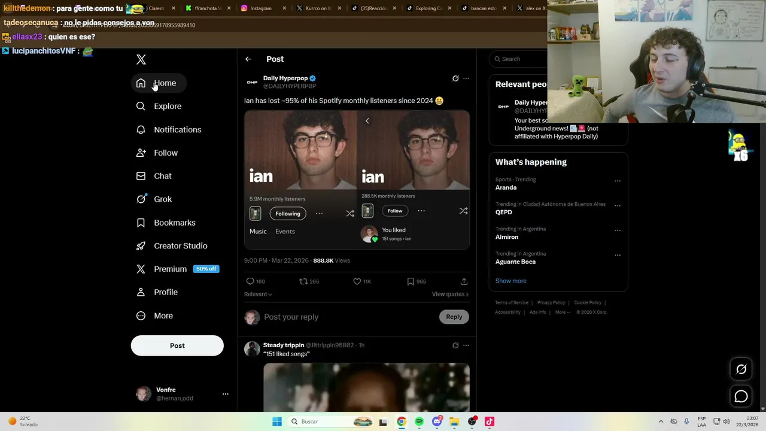
Task: Open Spotify from the taskbar
Action: tap(419, 421)
